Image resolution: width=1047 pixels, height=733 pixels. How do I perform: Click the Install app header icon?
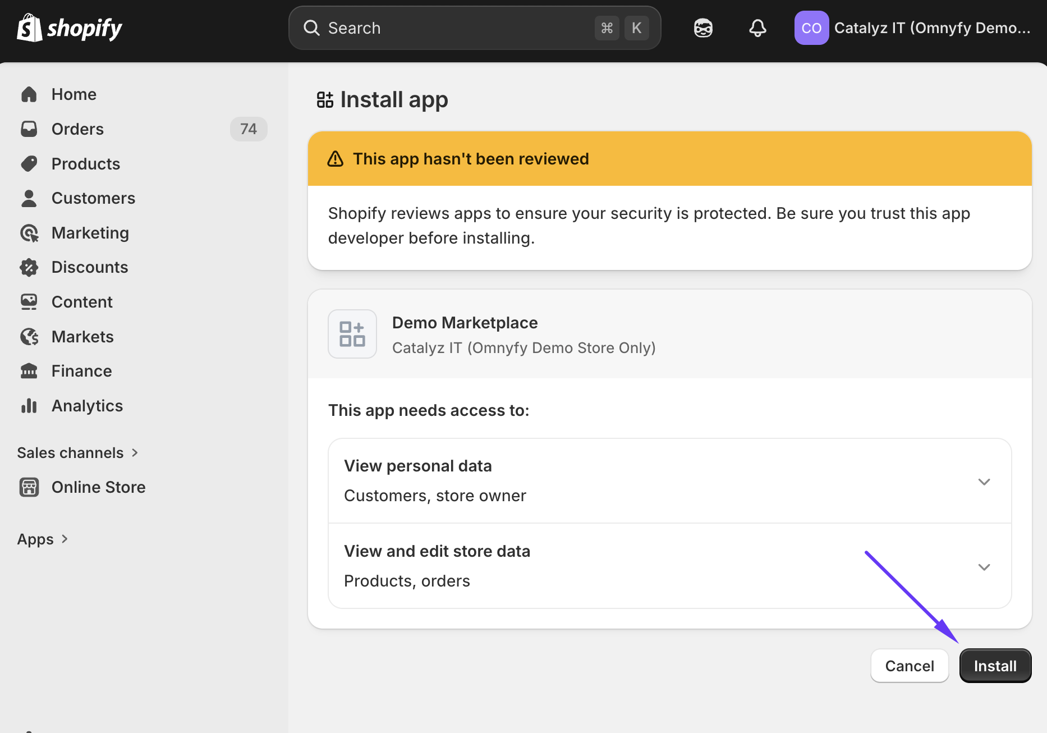(x=325, y=100)
